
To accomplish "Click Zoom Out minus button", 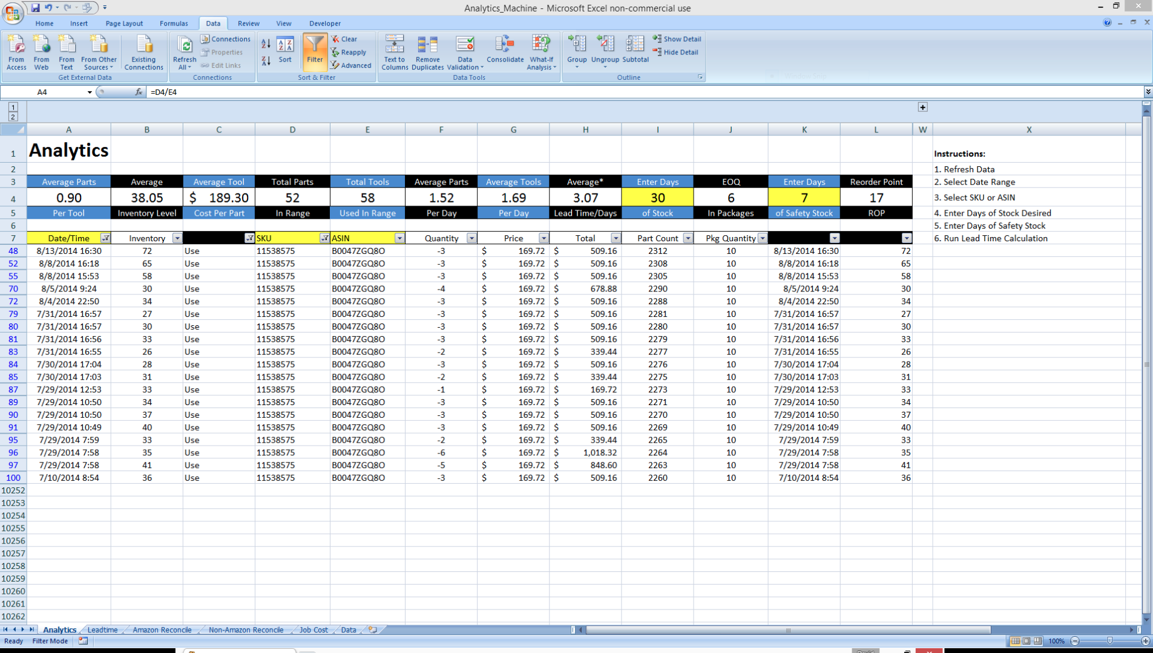I will click(1076, 641).
